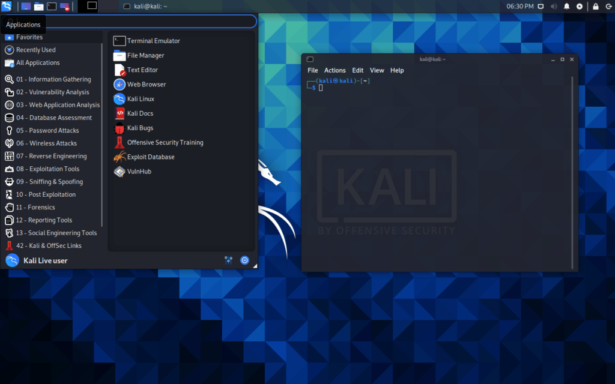Open Offensive Security Training
The width and height of the screenshot is (615, 384).
click(165, 142)
